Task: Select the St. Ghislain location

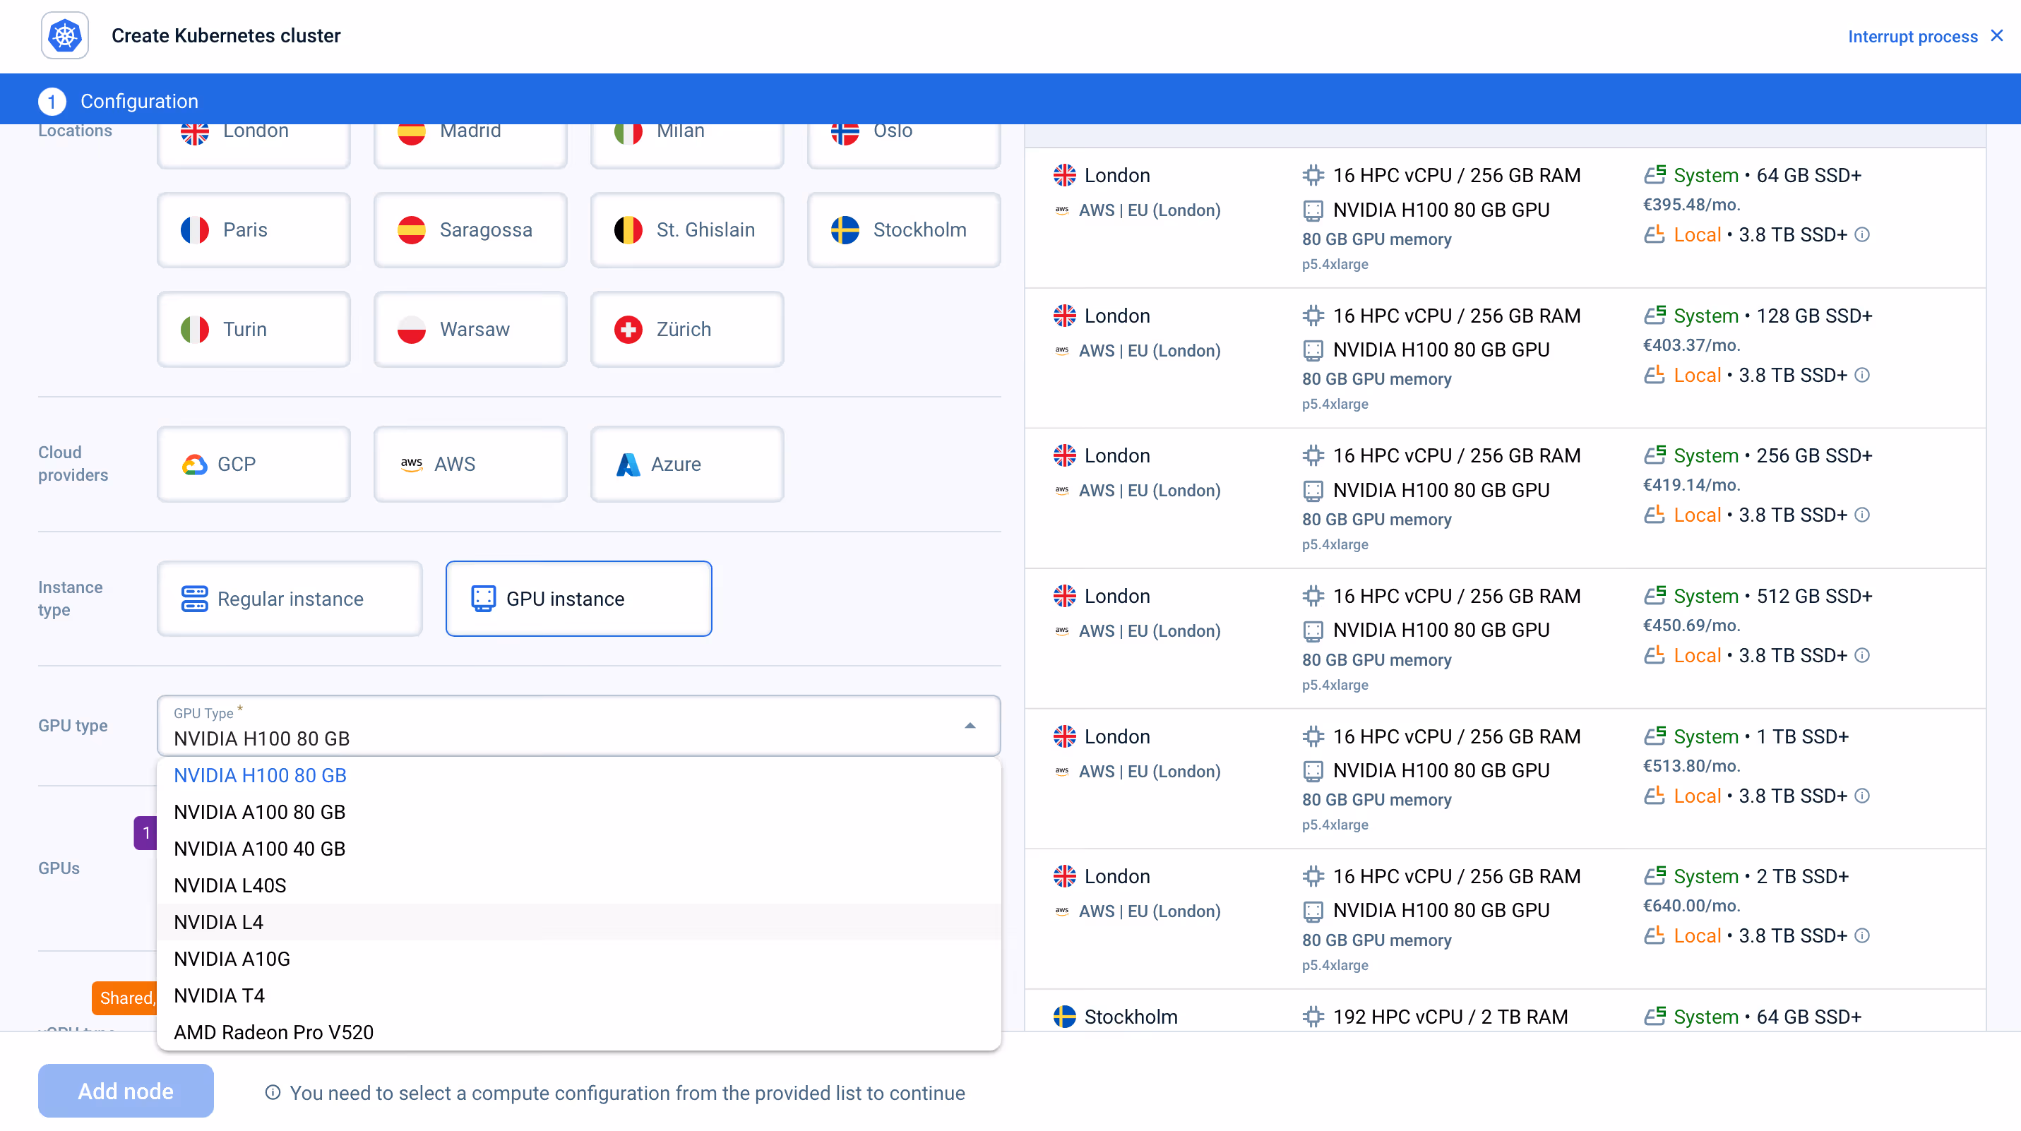Action: pos(686,230)
